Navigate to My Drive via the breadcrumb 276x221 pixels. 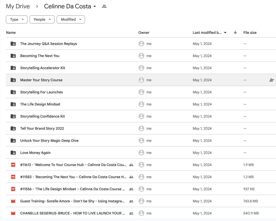tap(18, 6)
